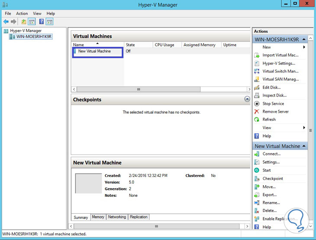Click Show/Hide Action Pane toolbar icon
Image resolution: width=316 pixels, height=240 pixels.
(49, 22)
